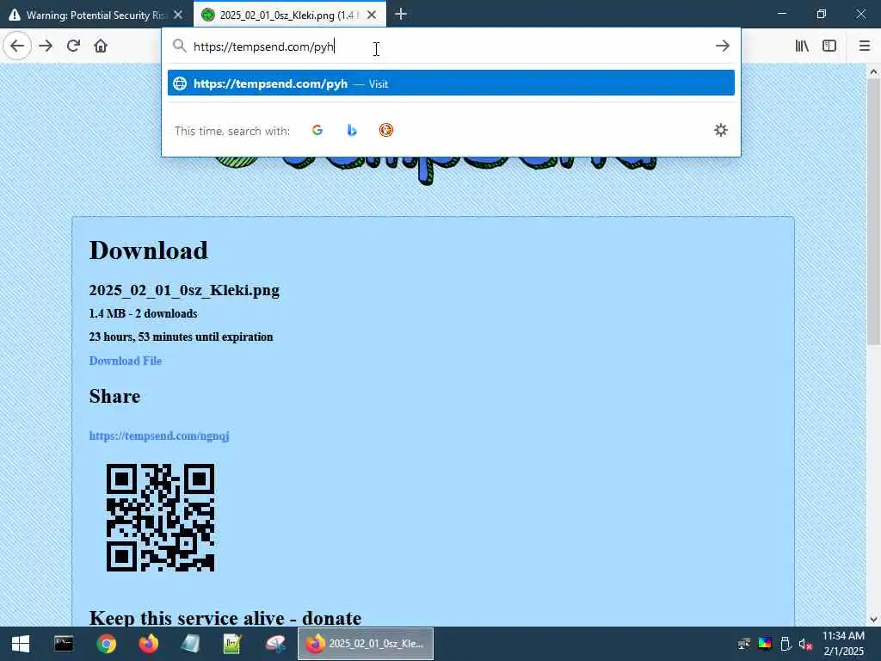Visit the suggested https://tempsend.com/pyh result
The width and height of the screenshot is (881, 661).
point(451,83)
